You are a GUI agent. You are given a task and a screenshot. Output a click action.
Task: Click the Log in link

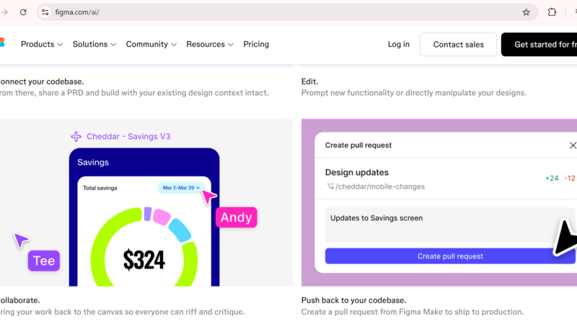point(399,44)
